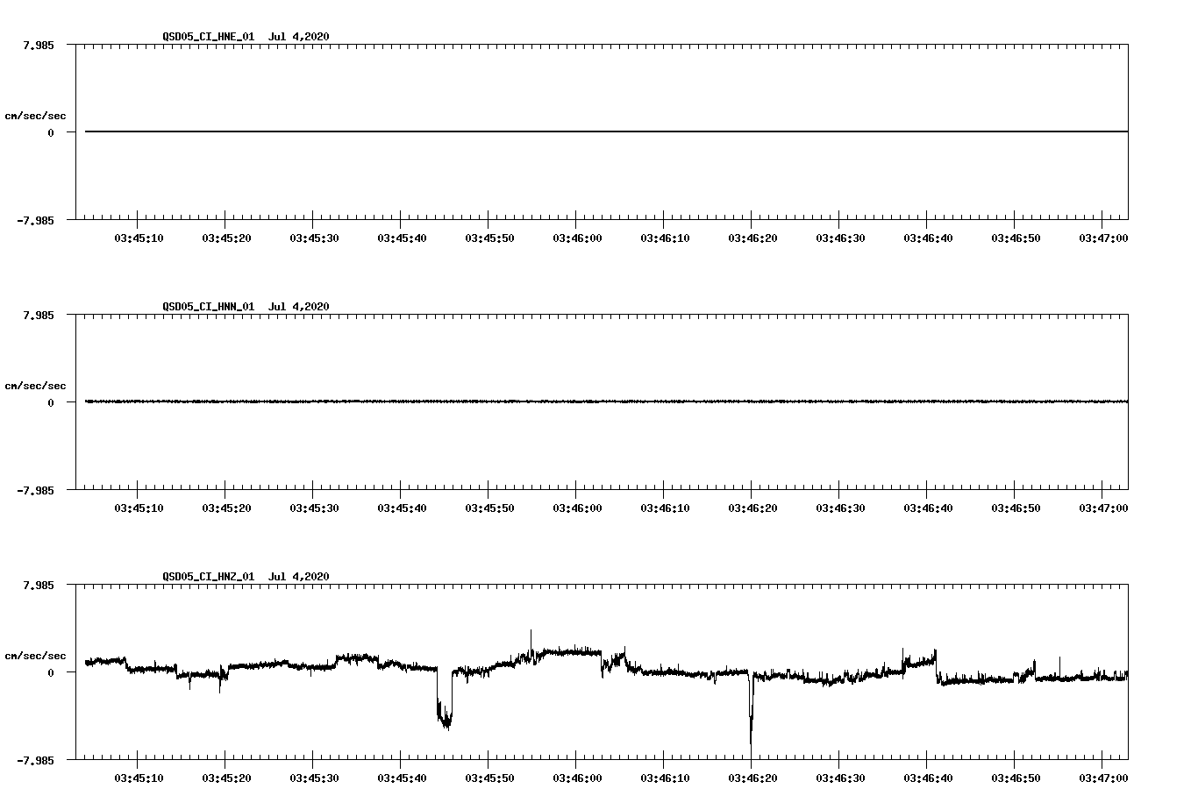This screenshot has width=1191, height=810.
Task: Click the 7.985 upper limit on HNZ plot
Action: (39, 585)
